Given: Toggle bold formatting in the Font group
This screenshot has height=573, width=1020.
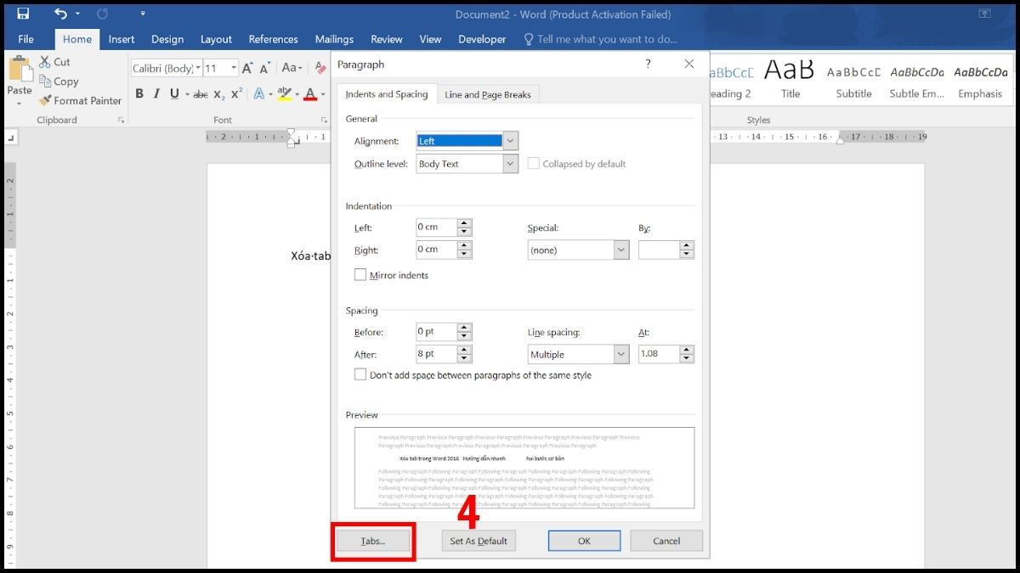Looking at the screenshot, I should pyautogui.click(x=139, y=93).
